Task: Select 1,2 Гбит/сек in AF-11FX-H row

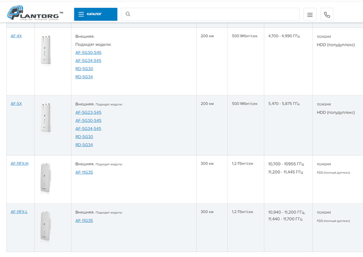Action: click(243, 164)
